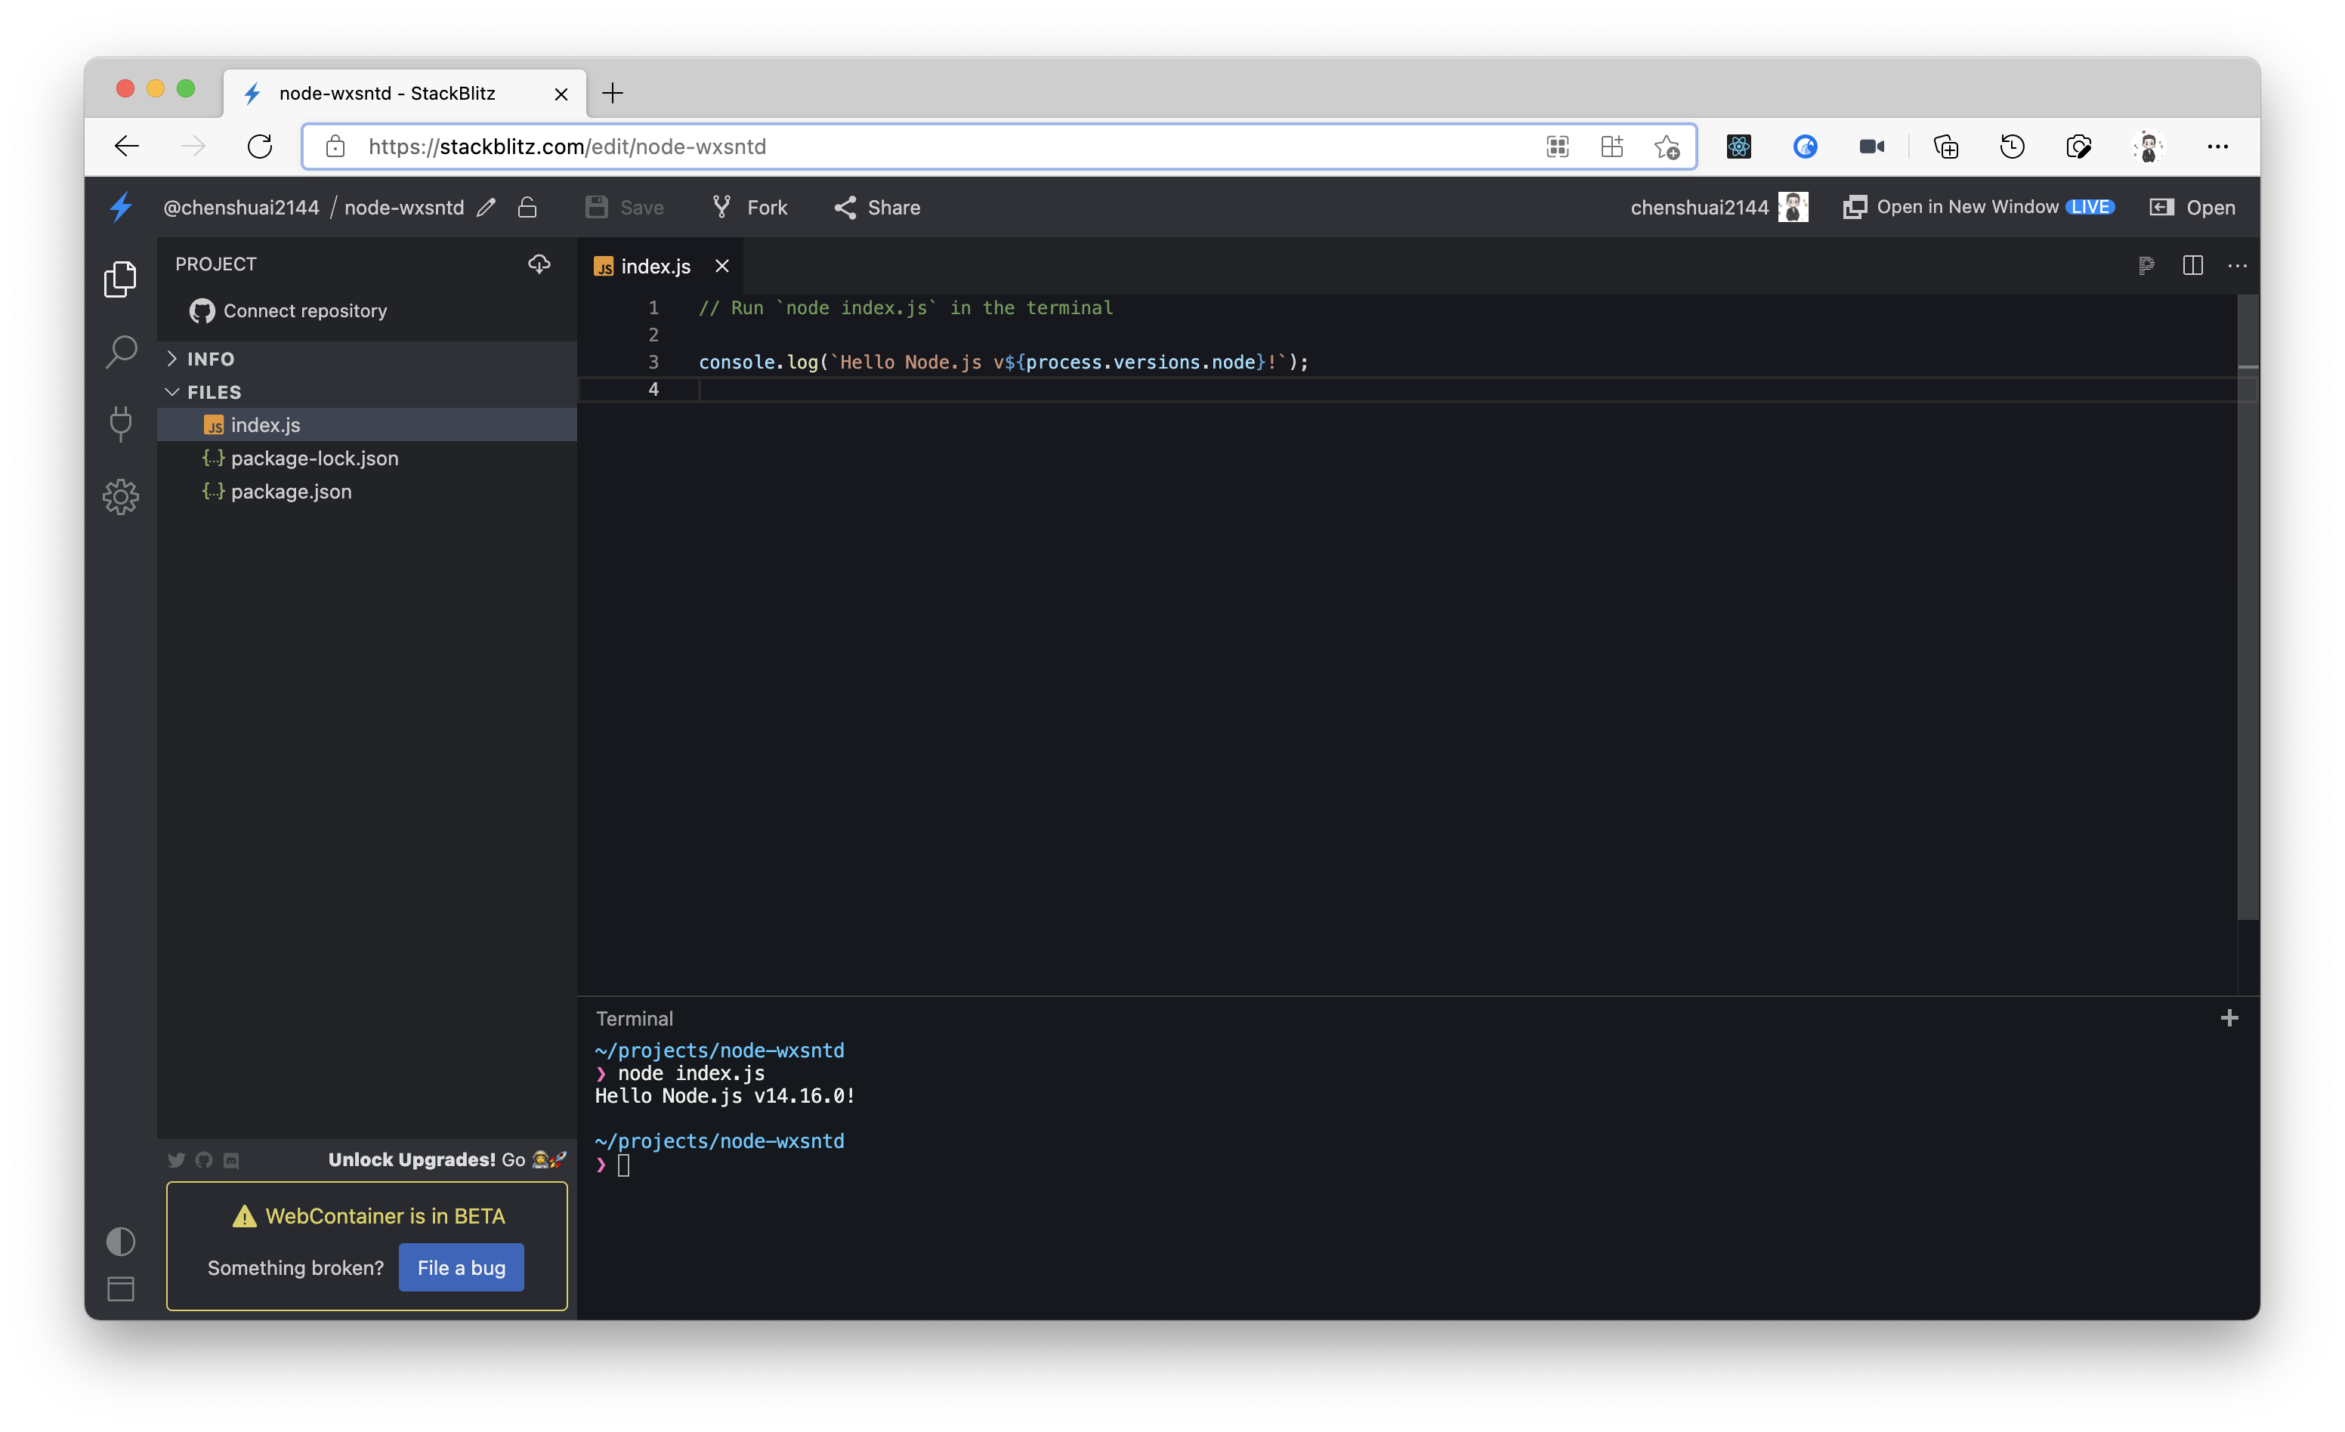Image resolution: width=2345 pixels, height=1432 pixels.
Task: Close the index.js editor tab
Action: pyautogui.click(x=722, y=267)
